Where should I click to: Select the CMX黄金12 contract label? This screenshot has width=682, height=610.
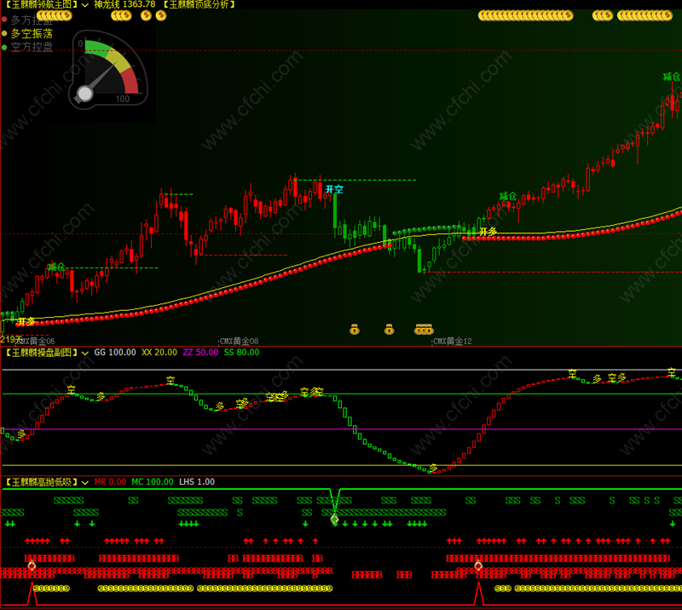click(x=453, y=342)
